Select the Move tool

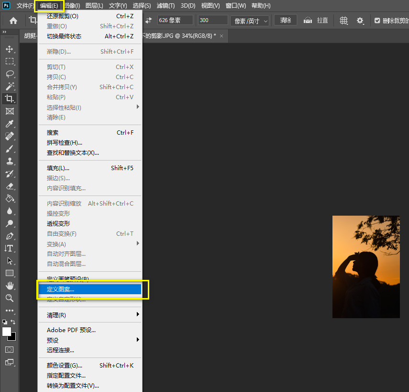point(10,49)
